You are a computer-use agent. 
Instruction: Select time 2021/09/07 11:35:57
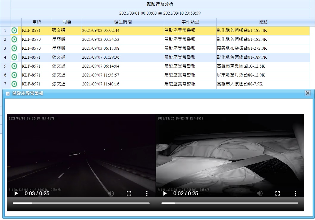101,75
